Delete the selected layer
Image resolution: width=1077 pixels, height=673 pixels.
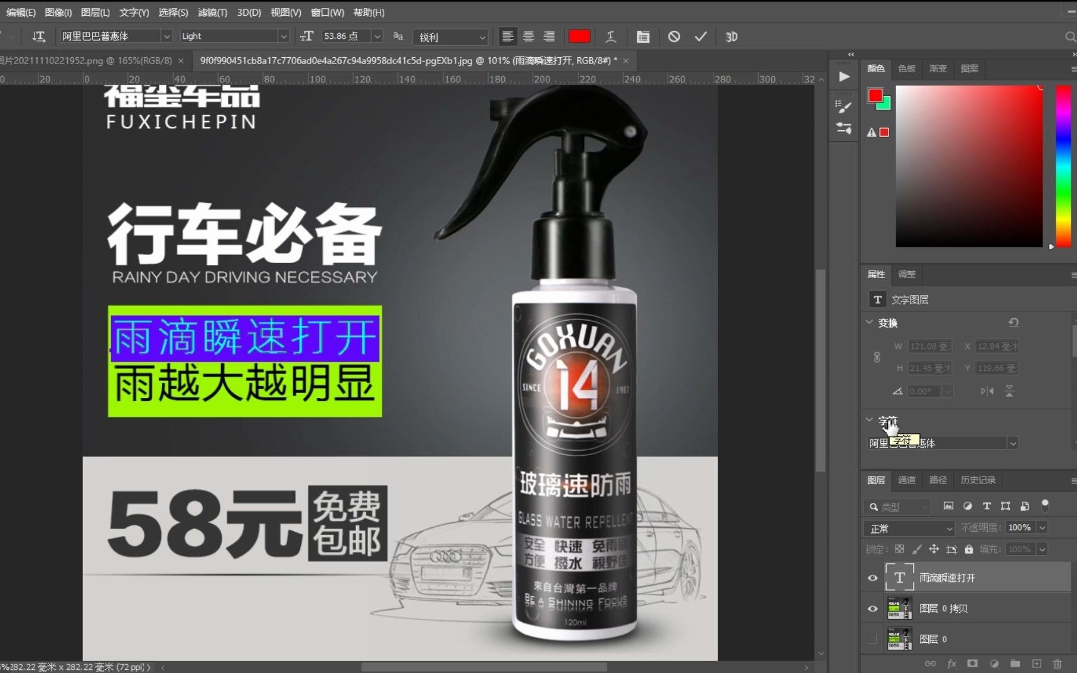1058,664
